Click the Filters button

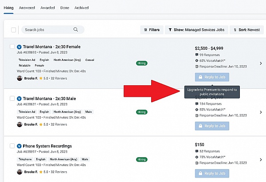tap(151, 30)
